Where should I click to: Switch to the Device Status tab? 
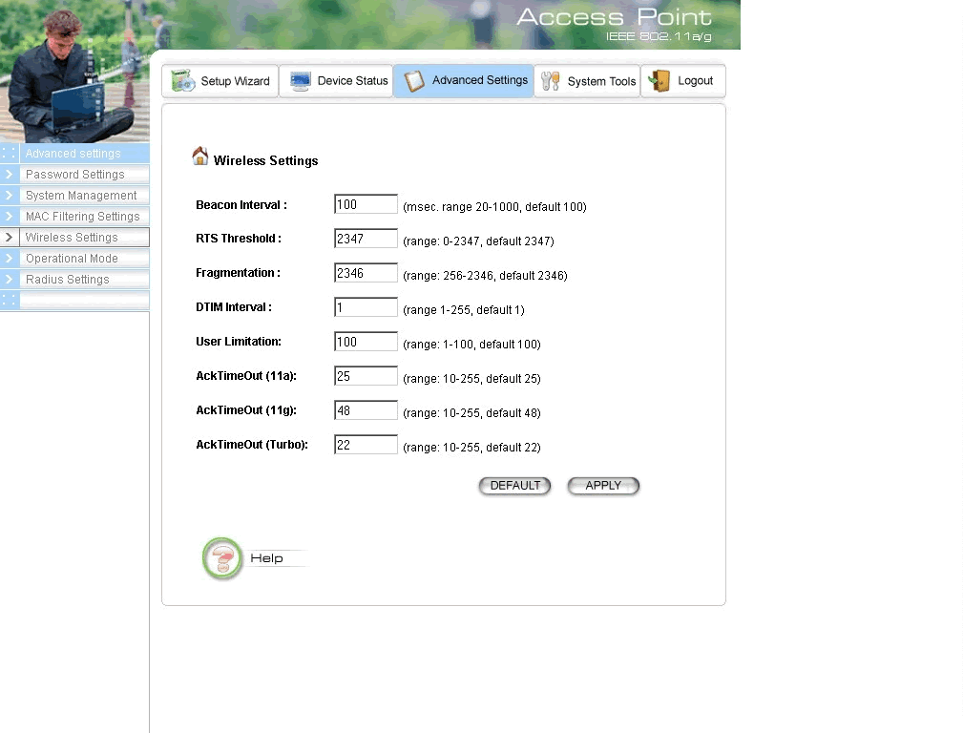tap(336, 81)
